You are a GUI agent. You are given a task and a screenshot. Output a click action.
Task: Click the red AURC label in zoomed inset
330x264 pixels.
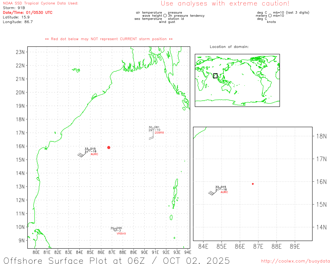[x=224, y=192]
